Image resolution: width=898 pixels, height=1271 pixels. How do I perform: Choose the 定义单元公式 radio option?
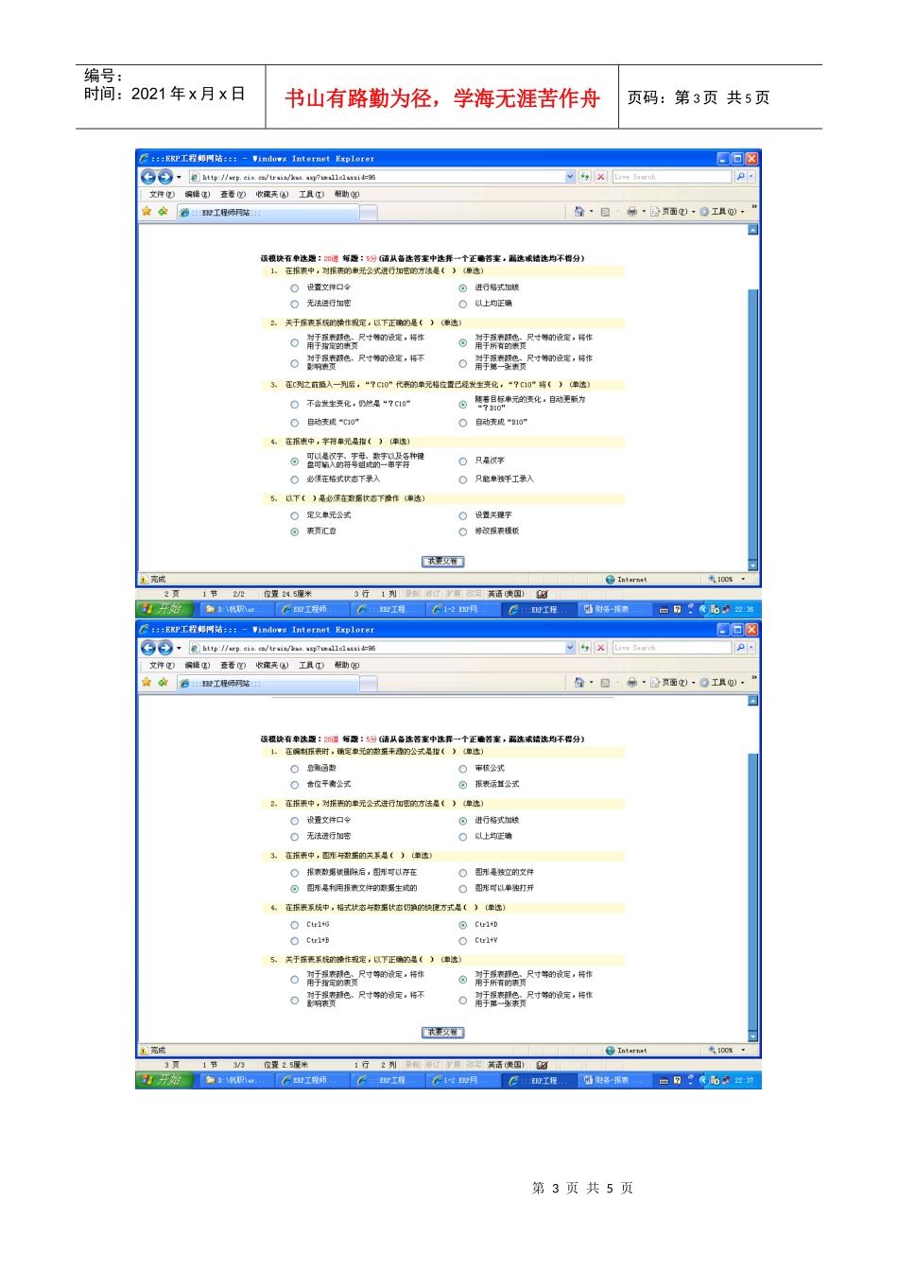tap(294, 516)
